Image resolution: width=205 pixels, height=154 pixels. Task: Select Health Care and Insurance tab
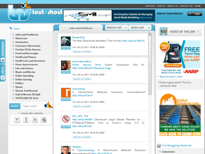click(x=30, y=61)
